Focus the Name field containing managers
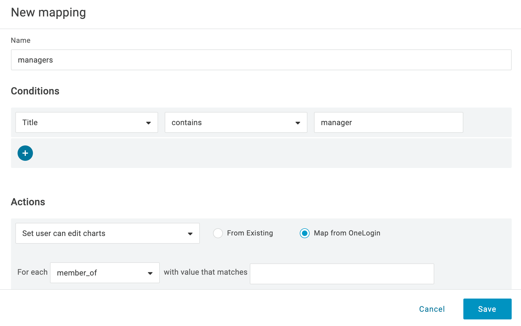This screenshot has height=326, width=521. [261, 60]
